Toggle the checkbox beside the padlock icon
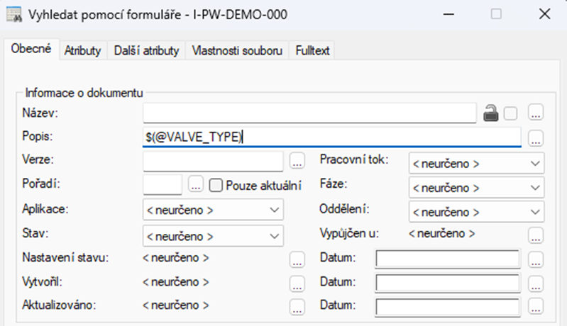567x326 pixels. pyautogui.click(x=511, y=113)
